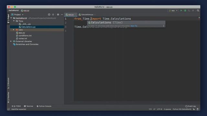The image size is (207, 116).
Task: Click the Stop icon in the run toolbar
Action: 193,11
